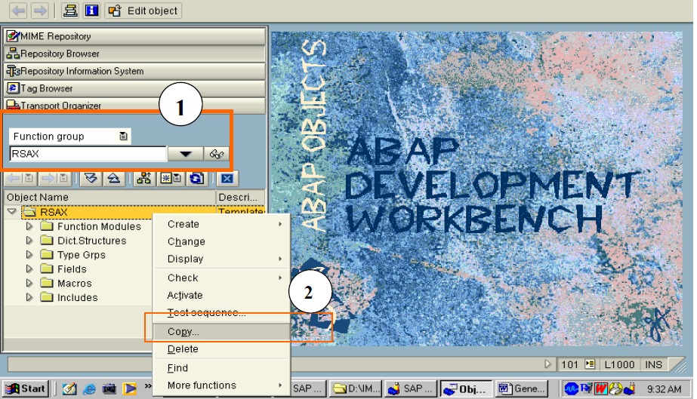Viewport: 697px width, 399px height.
Task: Select the Dict.Structures tree item
Action: [92, 241]
